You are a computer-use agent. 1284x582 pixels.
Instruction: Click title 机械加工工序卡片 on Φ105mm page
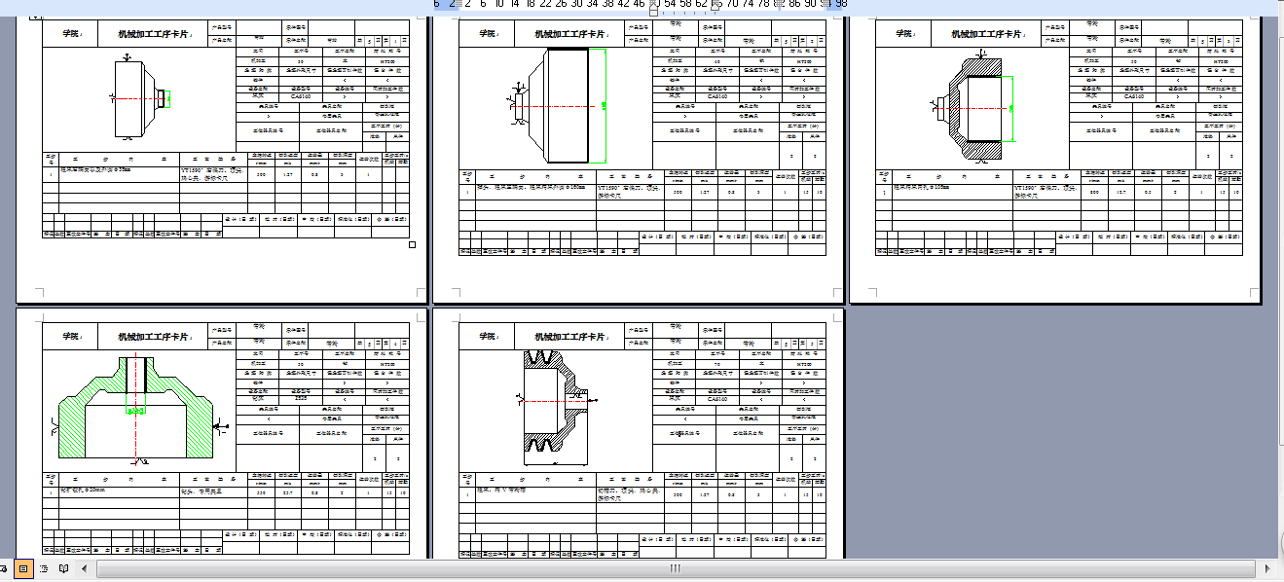click(x=988, y=34)
